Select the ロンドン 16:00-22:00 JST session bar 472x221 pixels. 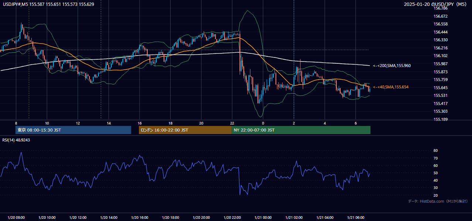click(185, 130)
